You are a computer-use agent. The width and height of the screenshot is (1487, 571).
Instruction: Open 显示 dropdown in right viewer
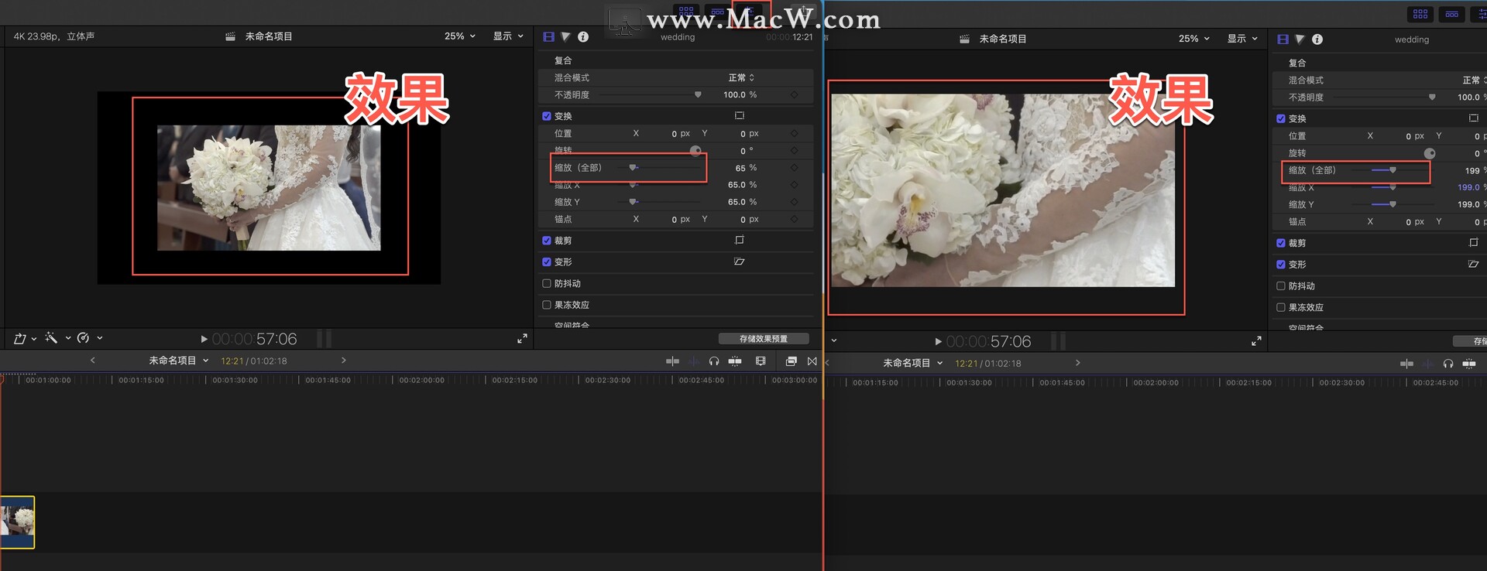click(1243, 39)
